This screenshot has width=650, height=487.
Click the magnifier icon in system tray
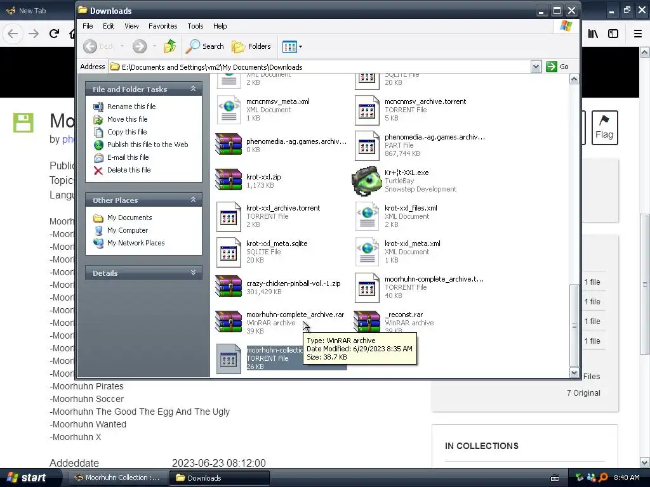[603, 477]
